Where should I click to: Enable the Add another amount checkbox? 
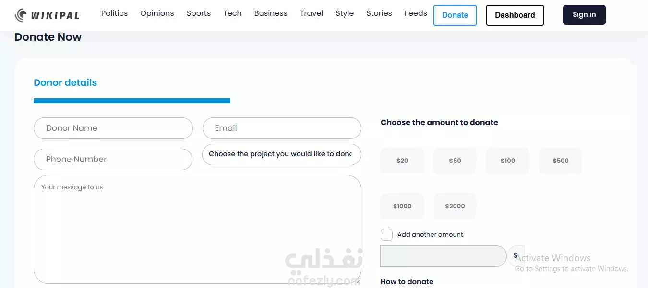386,234
